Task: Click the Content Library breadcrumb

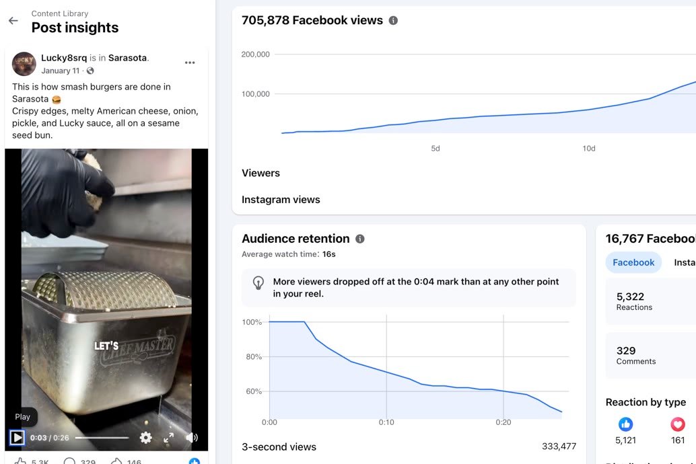Action: click(x=60, y=13)
